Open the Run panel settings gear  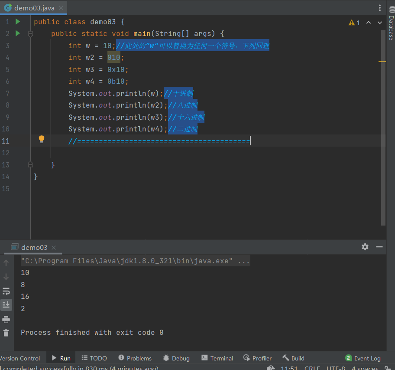[x=365, y=247]
